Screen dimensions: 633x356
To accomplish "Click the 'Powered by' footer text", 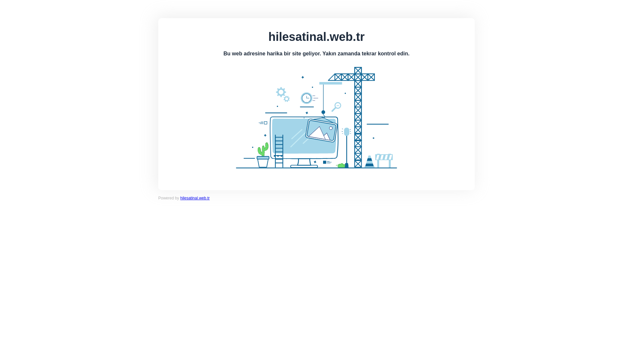I will coord(168,198).
